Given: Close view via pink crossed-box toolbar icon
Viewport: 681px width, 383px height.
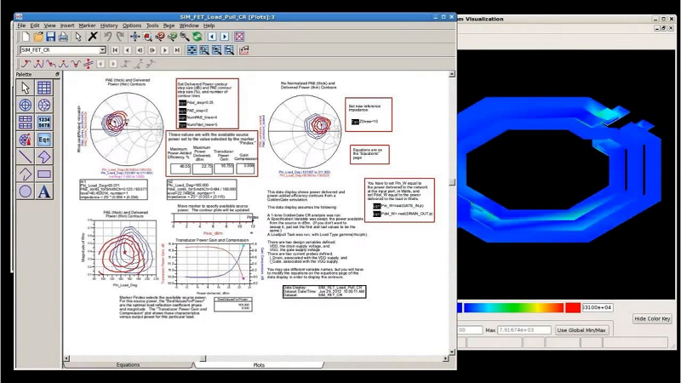Looking at the screenshot, I should pos(239,37).
